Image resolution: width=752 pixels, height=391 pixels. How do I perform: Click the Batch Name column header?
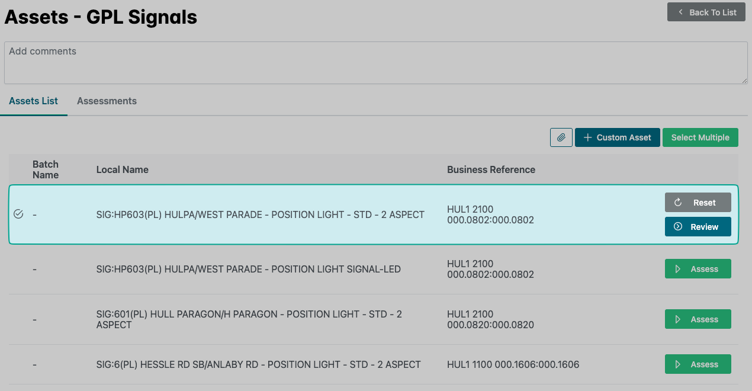[x=46, y=170]
